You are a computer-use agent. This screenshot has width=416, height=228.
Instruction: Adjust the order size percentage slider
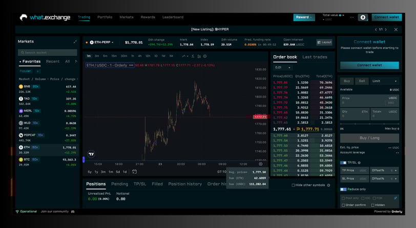click(x=369, y=124)
